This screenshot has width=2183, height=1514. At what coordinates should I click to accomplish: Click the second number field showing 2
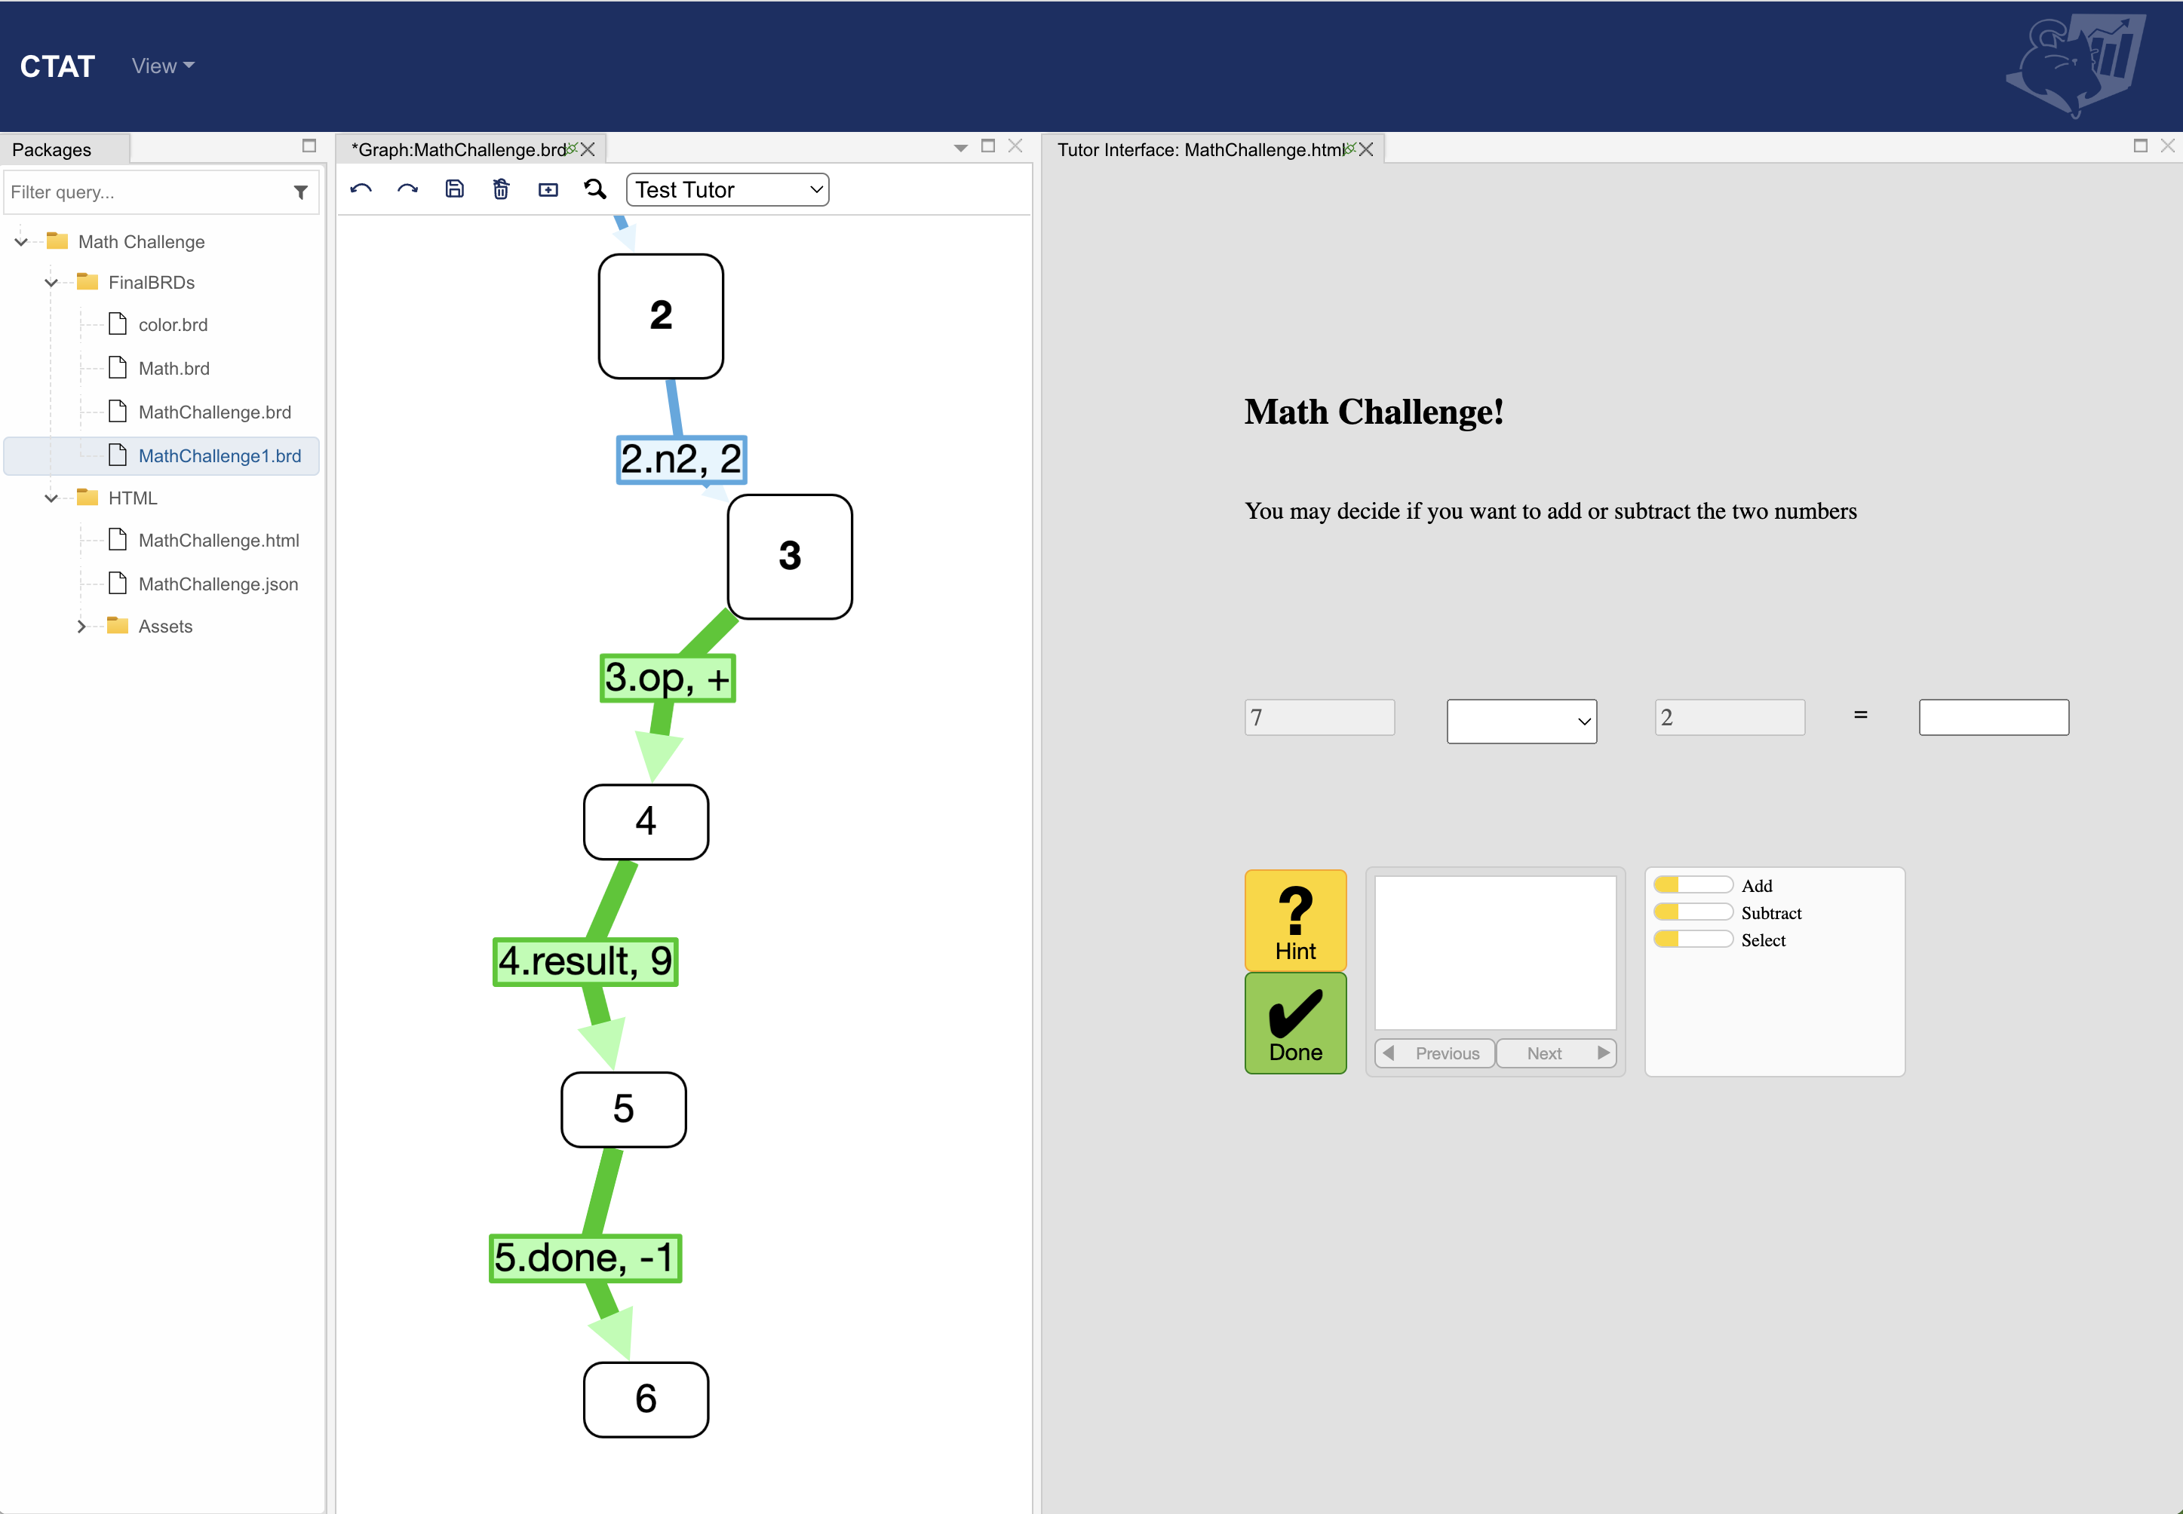coord(1730,717)
